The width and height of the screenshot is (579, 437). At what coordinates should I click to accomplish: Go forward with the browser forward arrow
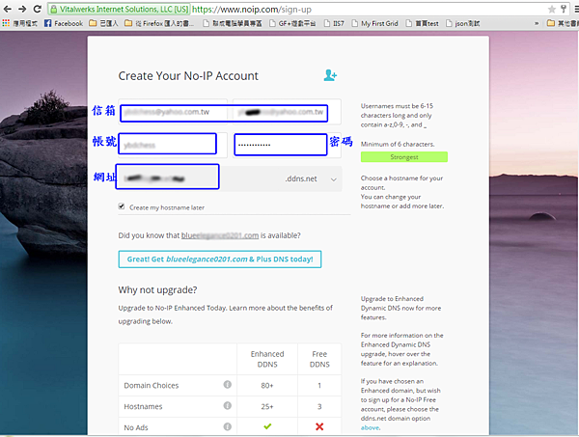[x=22, y=9]
